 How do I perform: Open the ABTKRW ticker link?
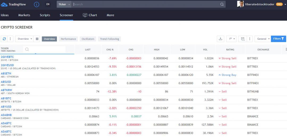6,90
